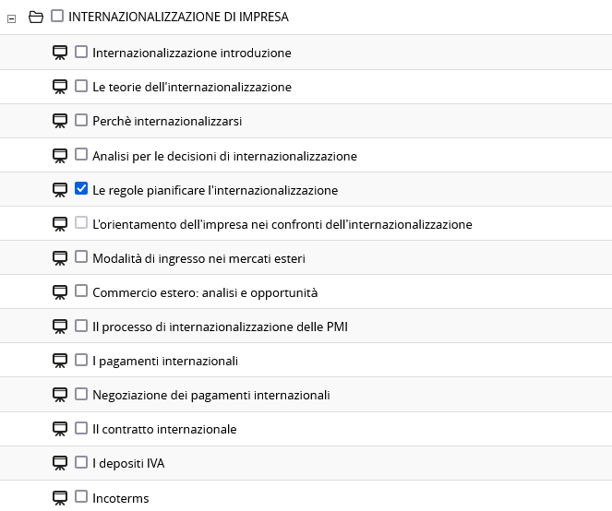The height and width of the screenshot is (511, 612).
Task: Uncheck Le regole pianificare l'internazionalizzazione checkbox
Action: (81, 189)
